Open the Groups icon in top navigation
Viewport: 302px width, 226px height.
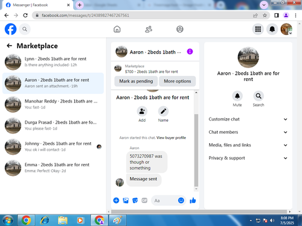point(180,30)
